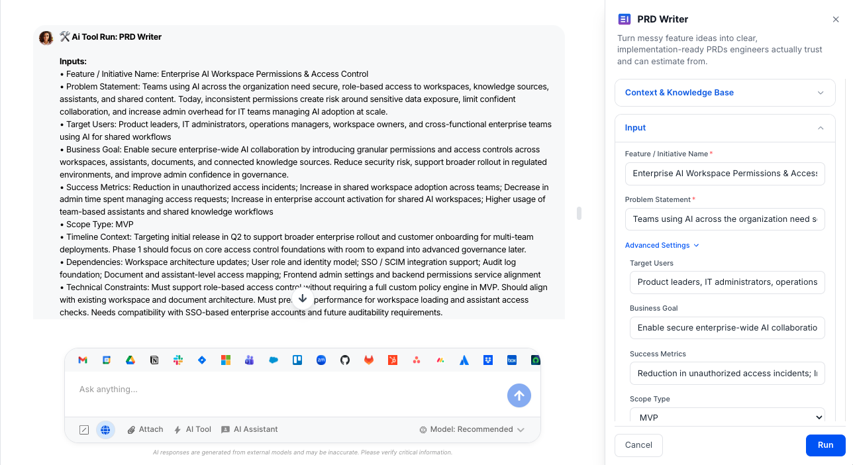Open the monday.com integration icon
Viewport: 853px width, 465px height.
click(x=440, y=360)
